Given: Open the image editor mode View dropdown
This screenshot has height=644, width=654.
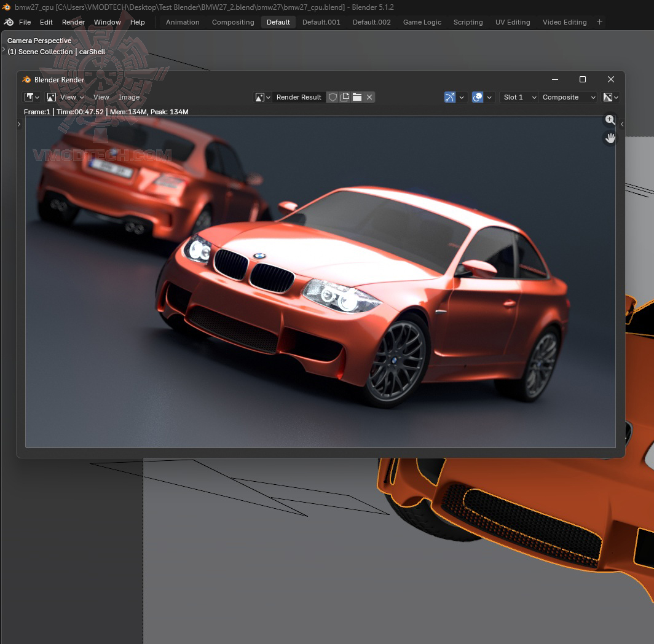Looking at the screenshot, I should (x=66, y=97).
